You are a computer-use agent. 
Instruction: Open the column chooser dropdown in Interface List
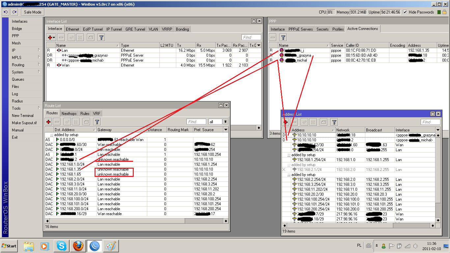[x=259, y=45]
